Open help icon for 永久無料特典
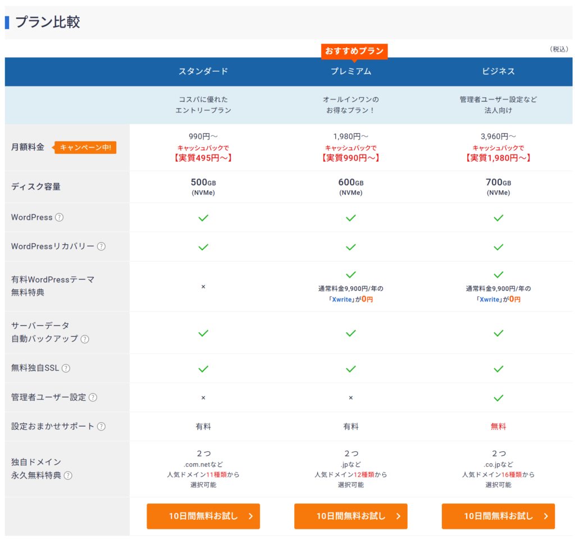Viewport: 575px width, 540px height. pyautogui.click(x=68, y=475)
